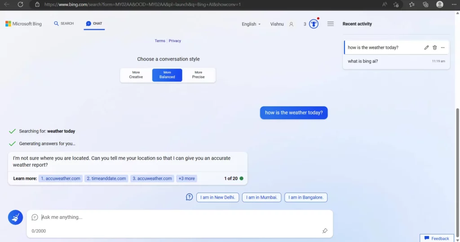
Task: Add page to favorites star-plus icon
Action: click(396, 4)
